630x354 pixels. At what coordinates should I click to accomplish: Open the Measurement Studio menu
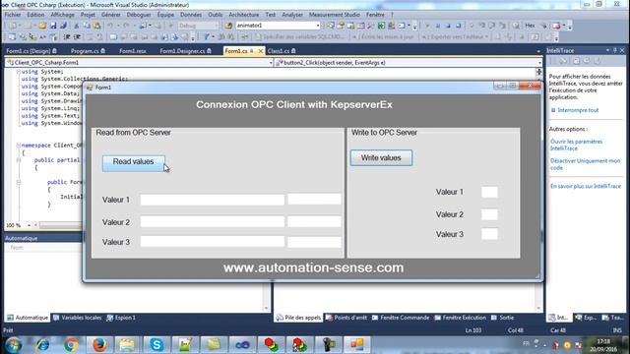335,15
